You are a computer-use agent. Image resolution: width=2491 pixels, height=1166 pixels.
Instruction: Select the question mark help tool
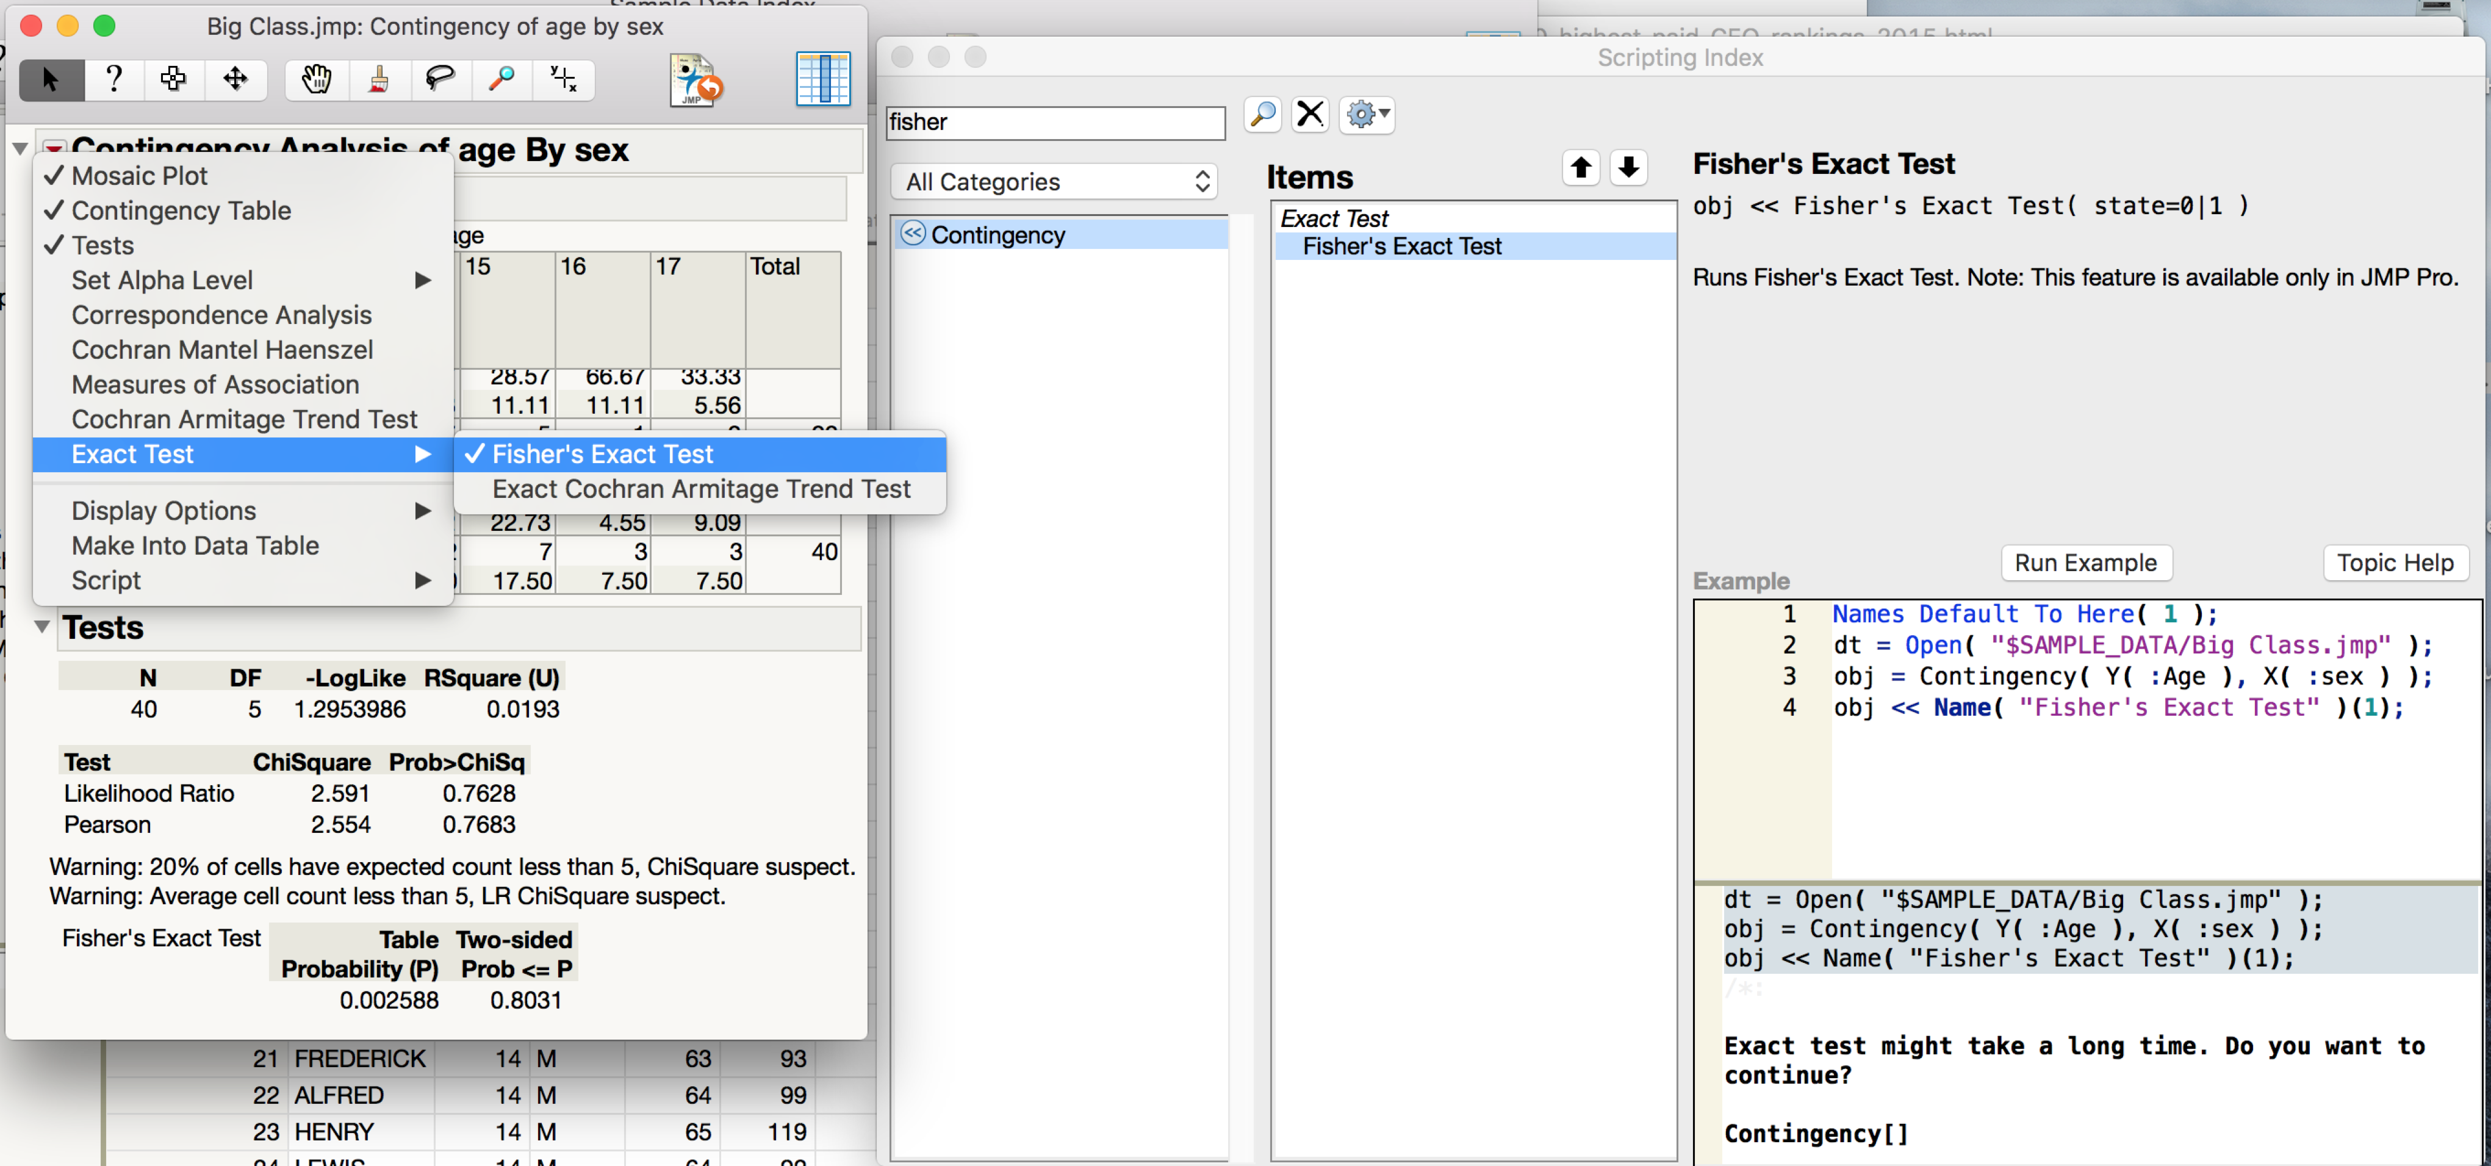coord(113,79)
